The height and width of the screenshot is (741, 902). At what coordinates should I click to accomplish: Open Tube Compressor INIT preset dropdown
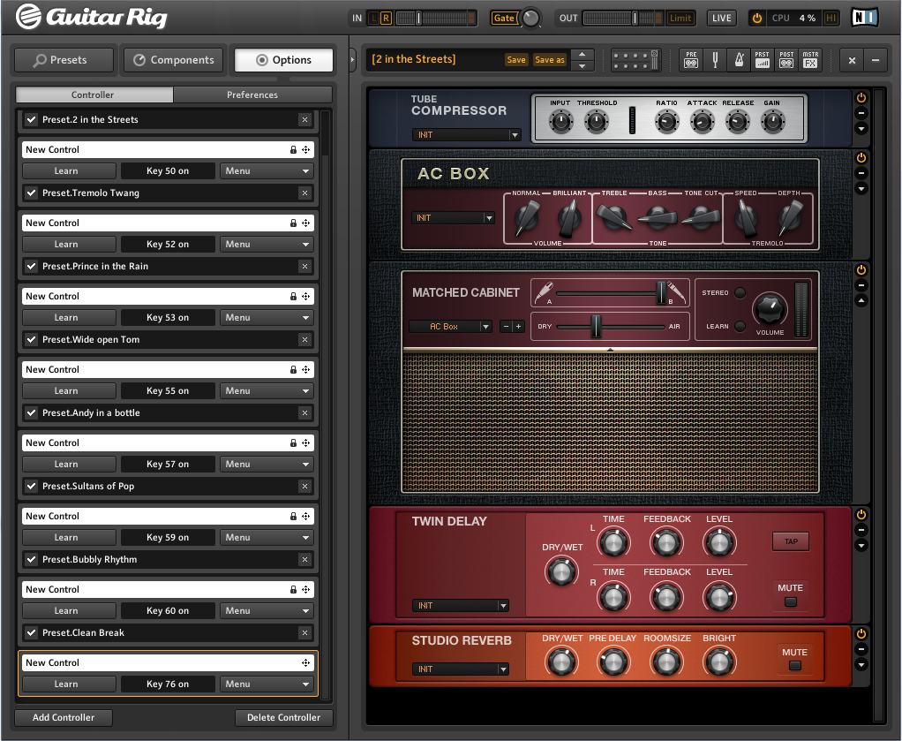click(467, 135)
